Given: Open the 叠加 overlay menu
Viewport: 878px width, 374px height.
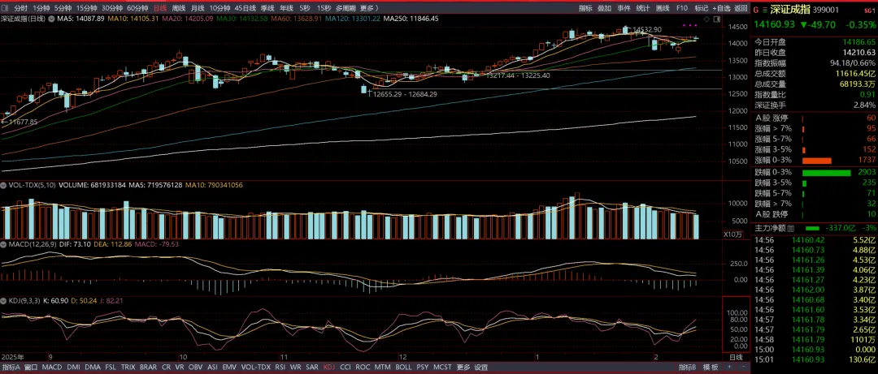Looking at the screenshot, I should [604, 8].
